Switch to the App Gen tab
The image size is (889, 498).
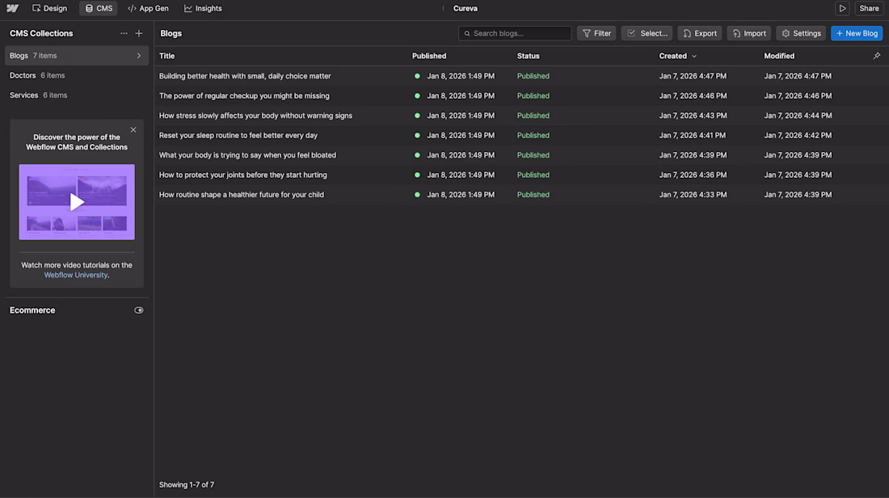tap(147, 8)
